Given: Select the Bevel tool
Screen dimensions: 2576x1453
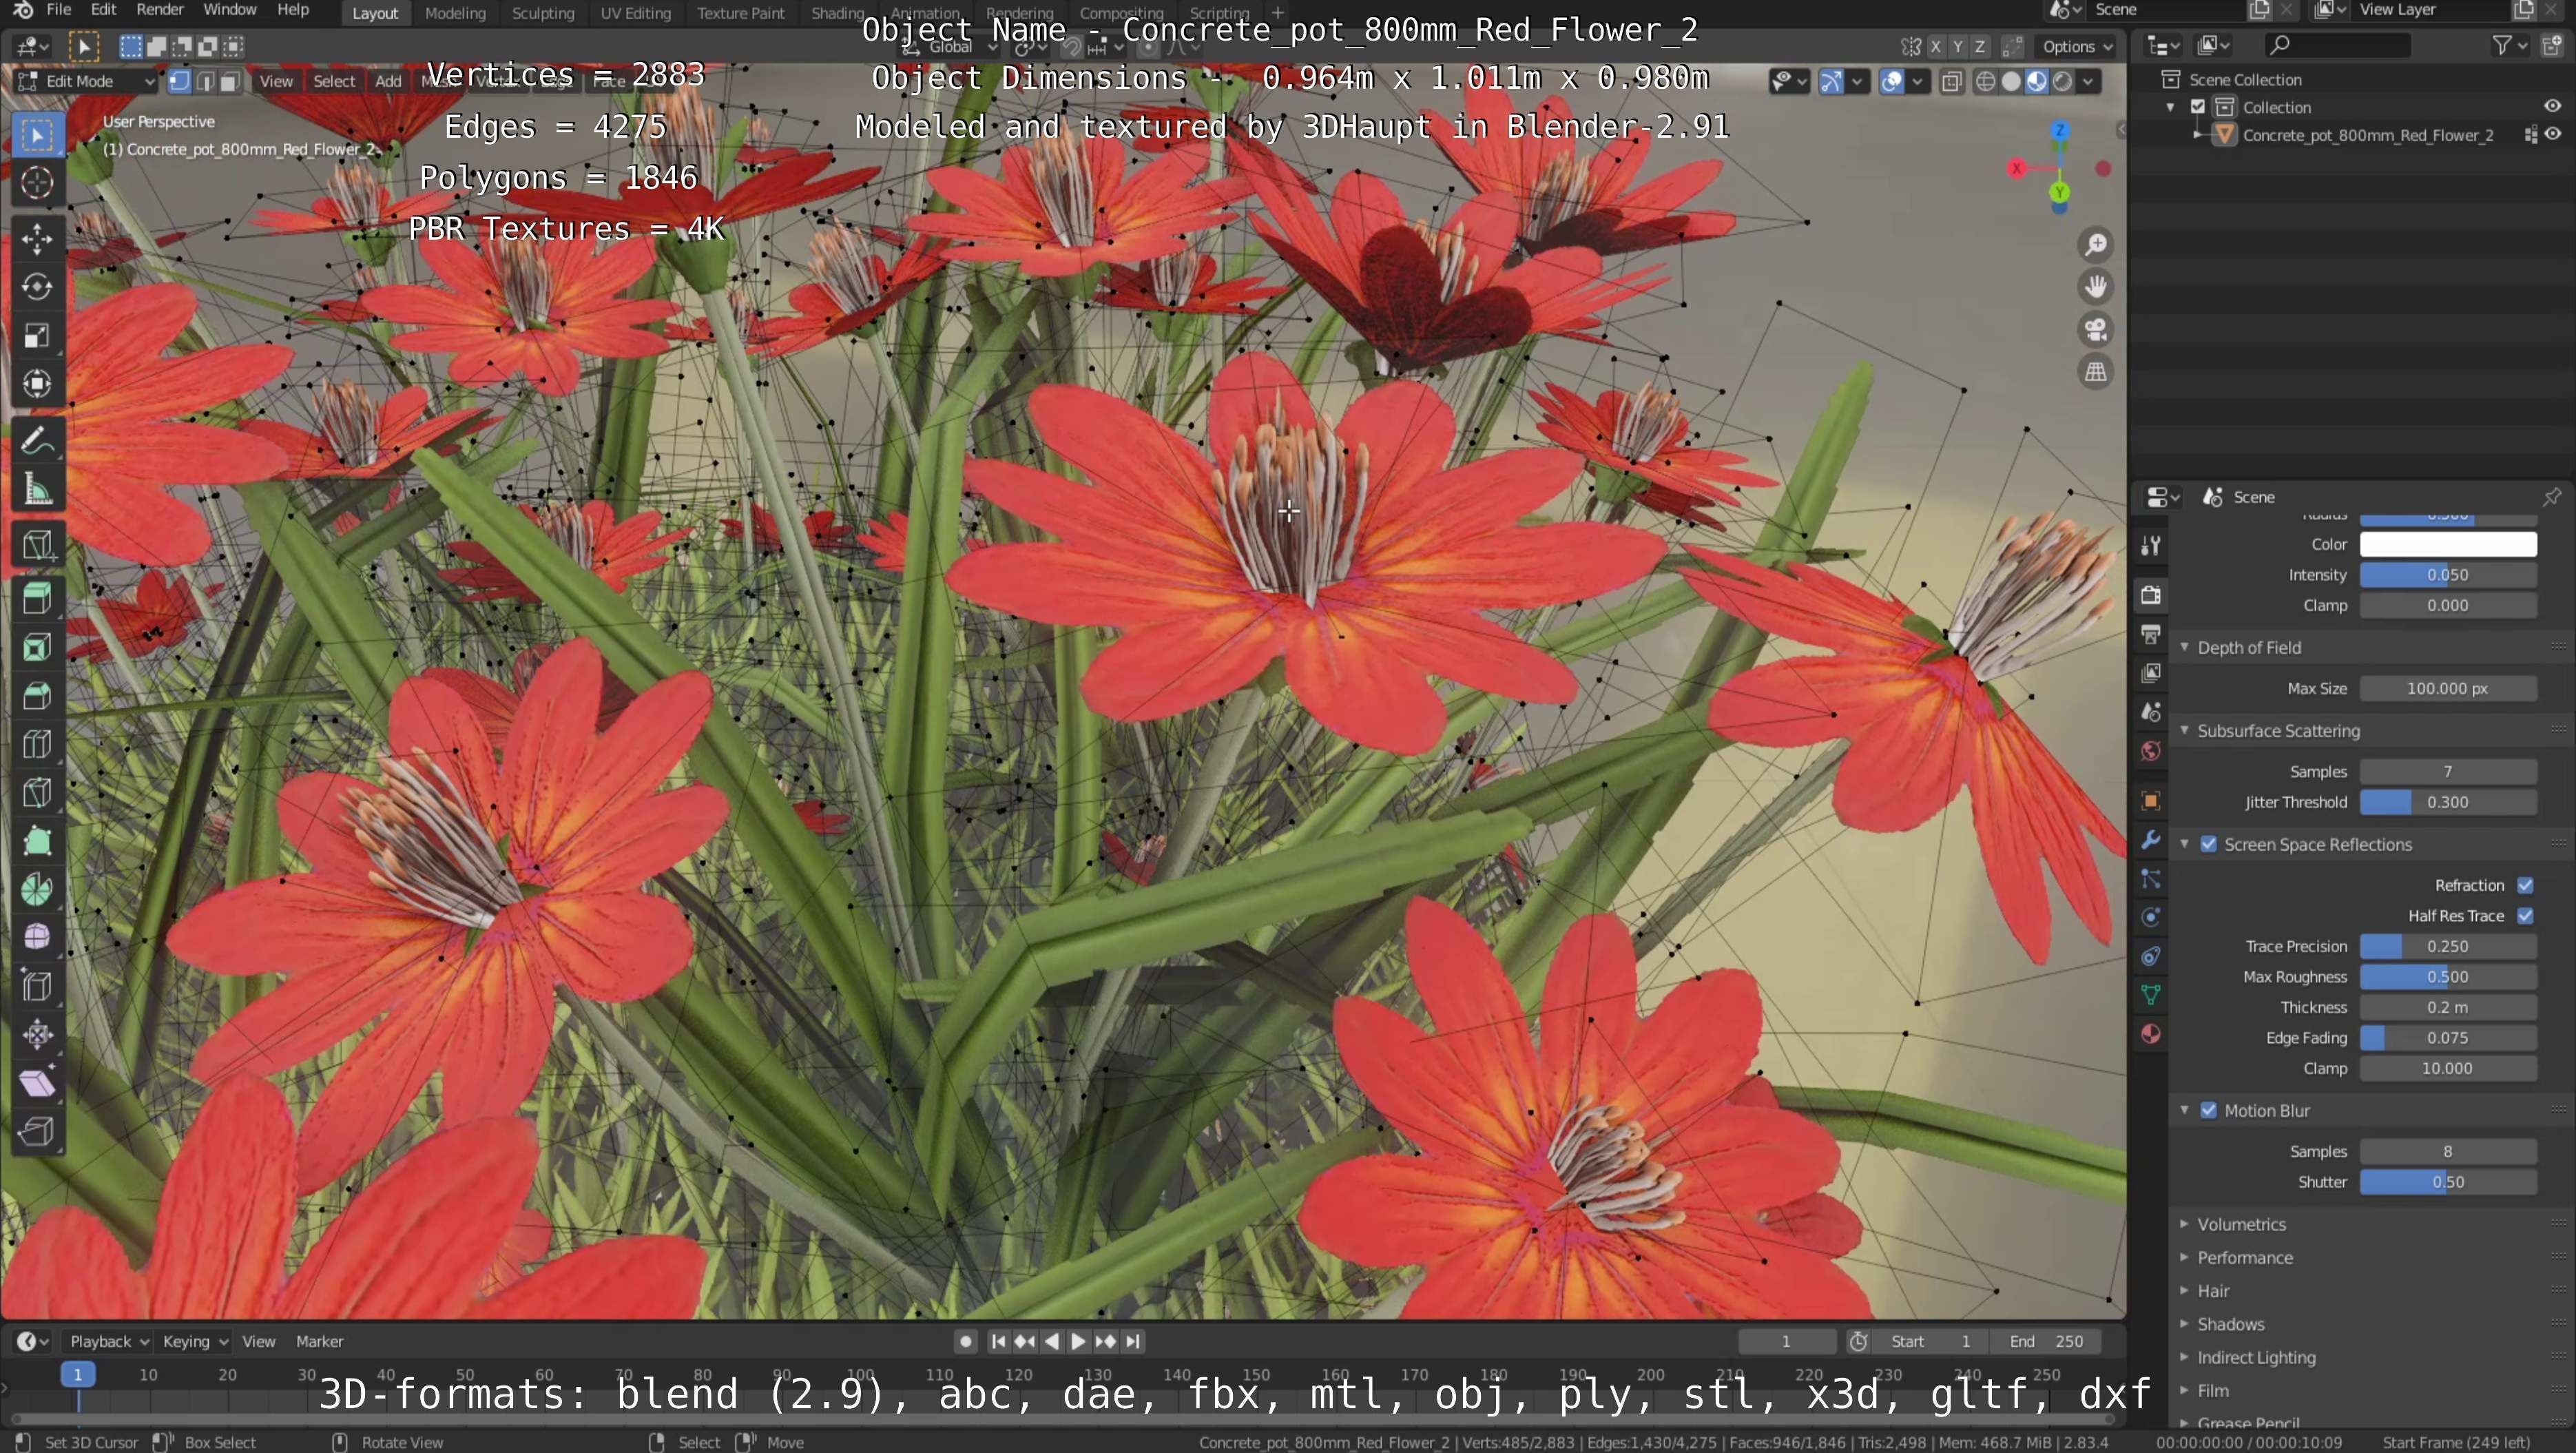Looking at the screenshot, I should [x=37, y=696].
